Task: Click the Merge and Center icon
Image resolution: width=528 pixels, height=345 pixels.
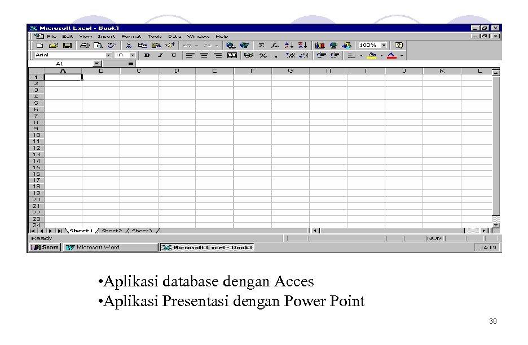Action: tap(232, 56)
